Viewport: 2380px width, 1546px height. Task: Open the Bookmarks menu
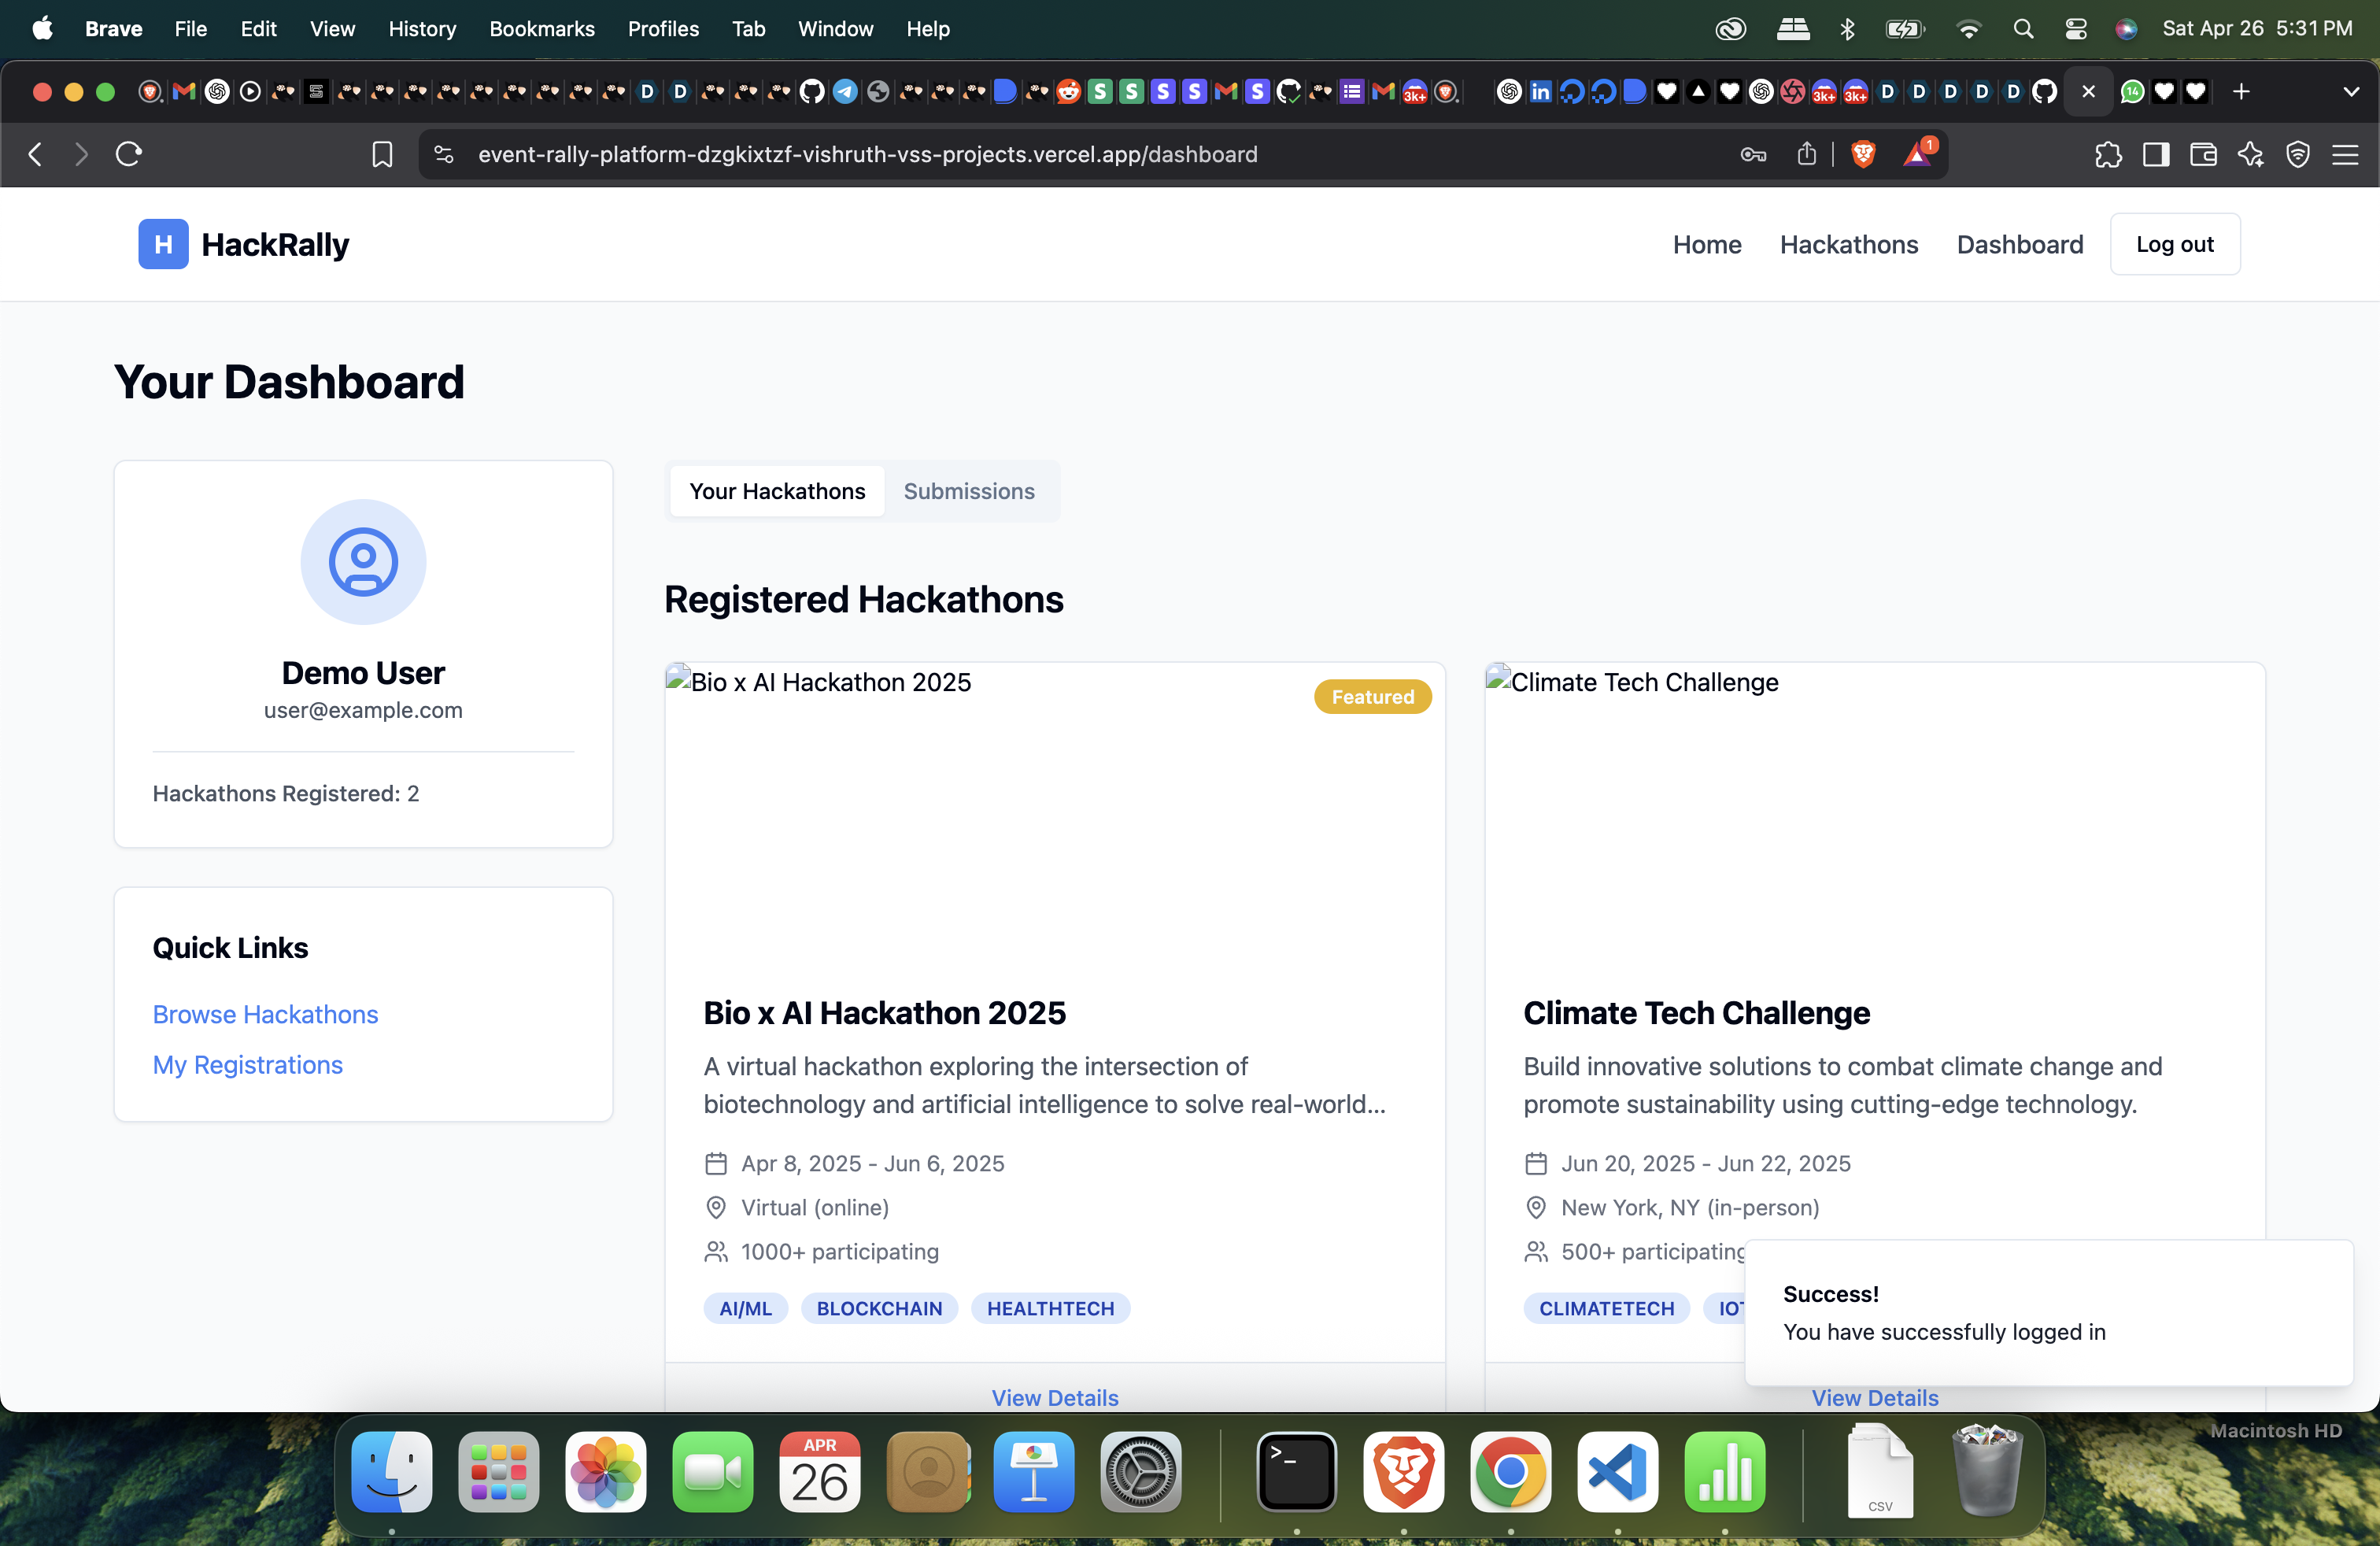coord(541,28)
